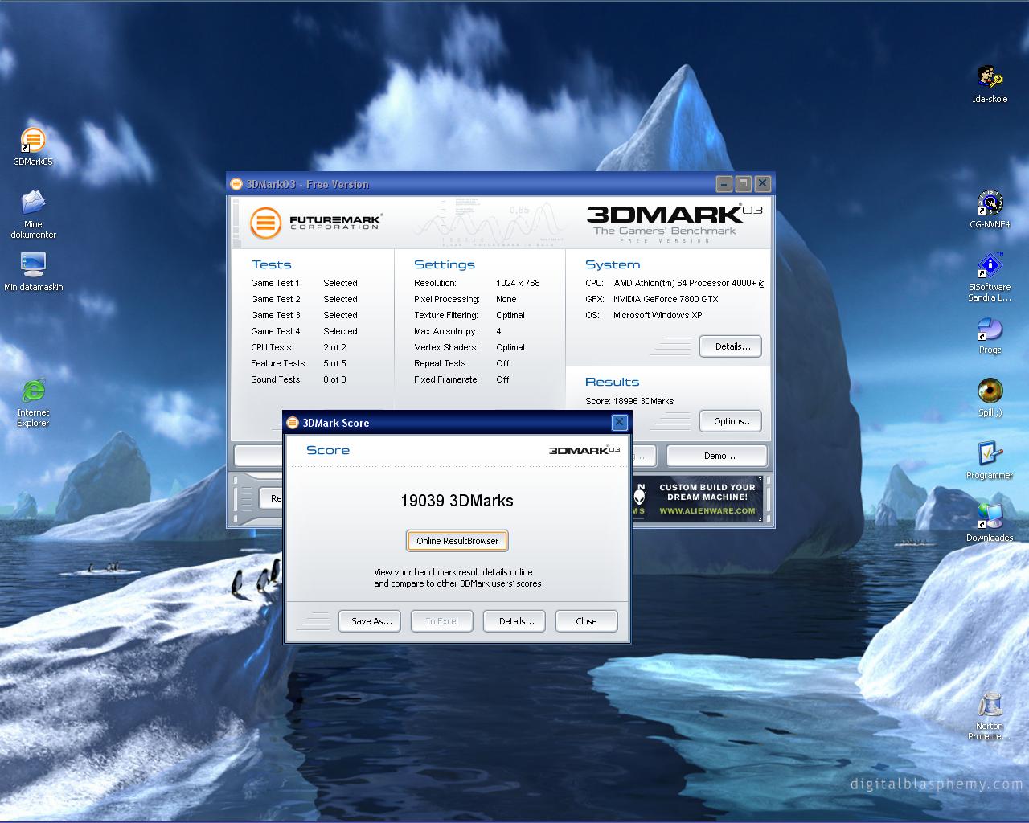Click the Demo... button
Viewport: 1029px width, 823px height.
pos(718,456)
